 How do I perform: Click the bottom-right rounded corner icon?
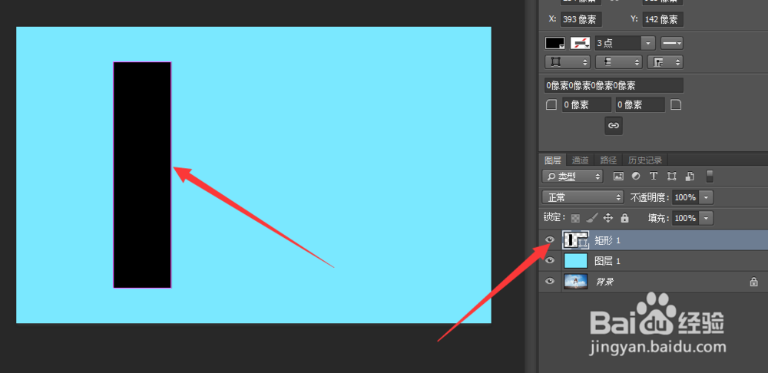(676, 104)
